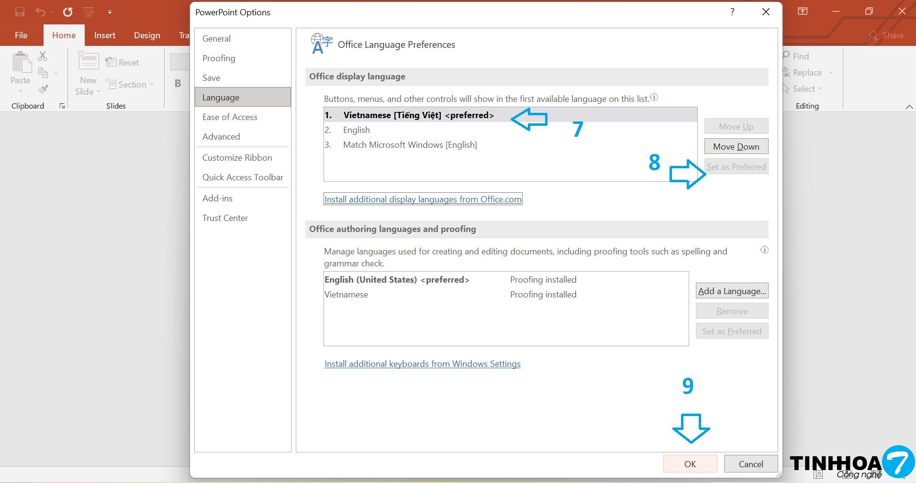Select Proofing in the options sidebar
This screenshot has width=916, height=483.
click(219, 58)
